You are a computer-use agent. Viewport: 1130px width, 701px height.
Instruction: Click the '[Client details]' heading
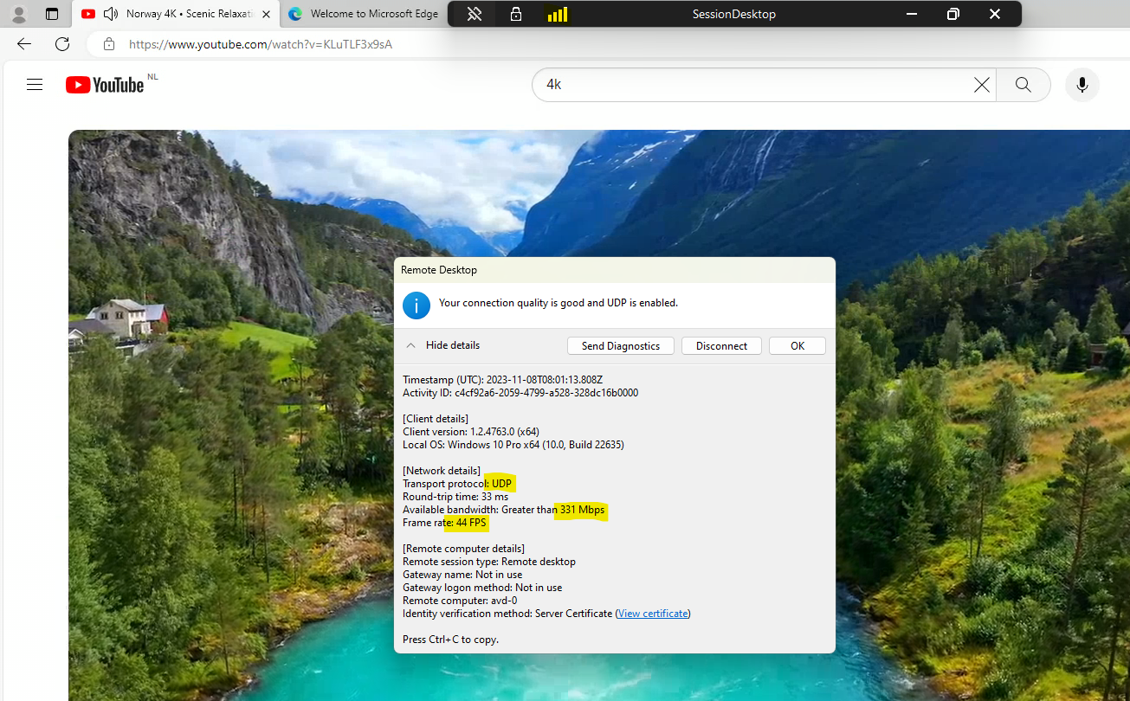click(x=436, y=419)
